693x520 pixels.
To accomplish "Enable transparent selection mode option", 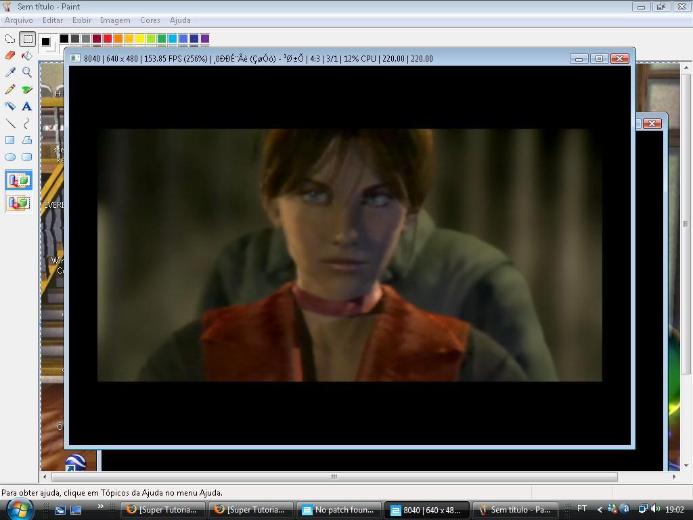I will [18, 203].
